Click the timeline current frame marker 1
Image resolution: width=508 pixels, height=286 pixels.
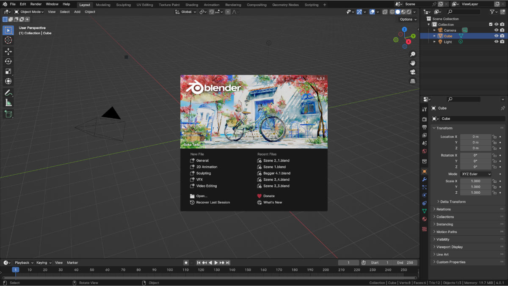pos(15,269)
